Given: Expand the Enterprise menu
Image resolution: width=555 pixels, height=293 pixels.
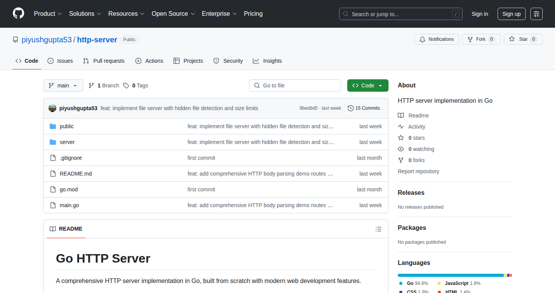Looking at the screenshot, I should (x=219, y=13).
